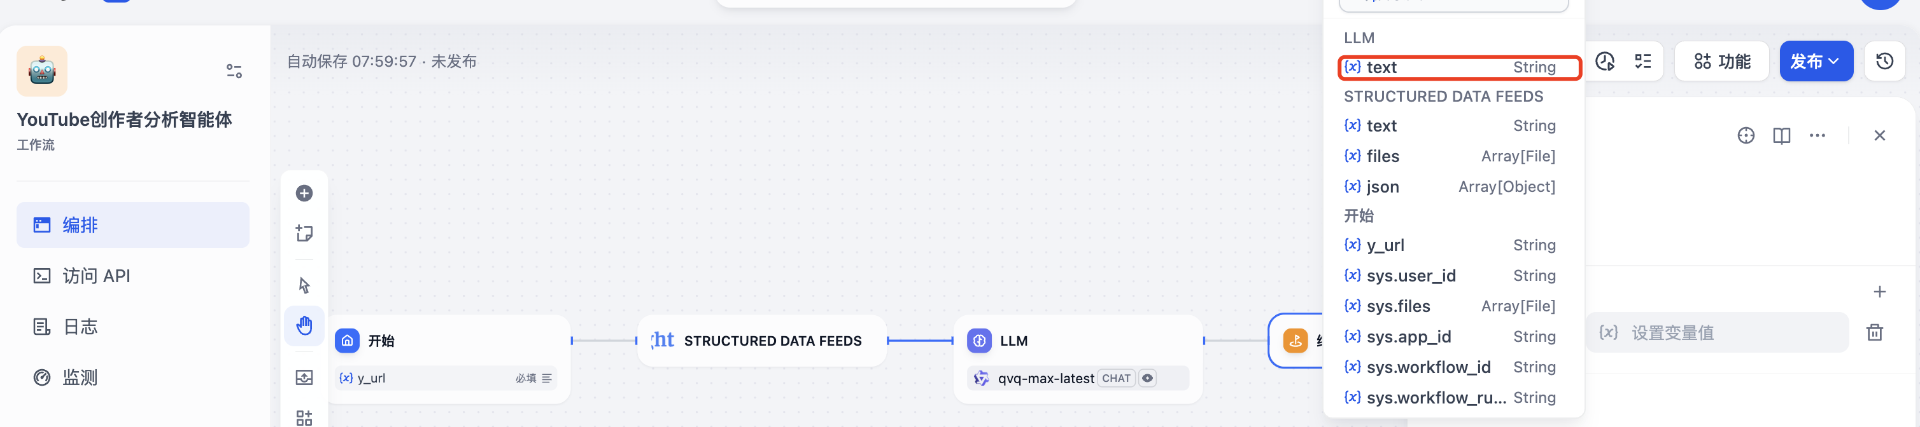This screenshot has height=427, width=1920.
Task: Select the add note icon
Action: [304, 233]
